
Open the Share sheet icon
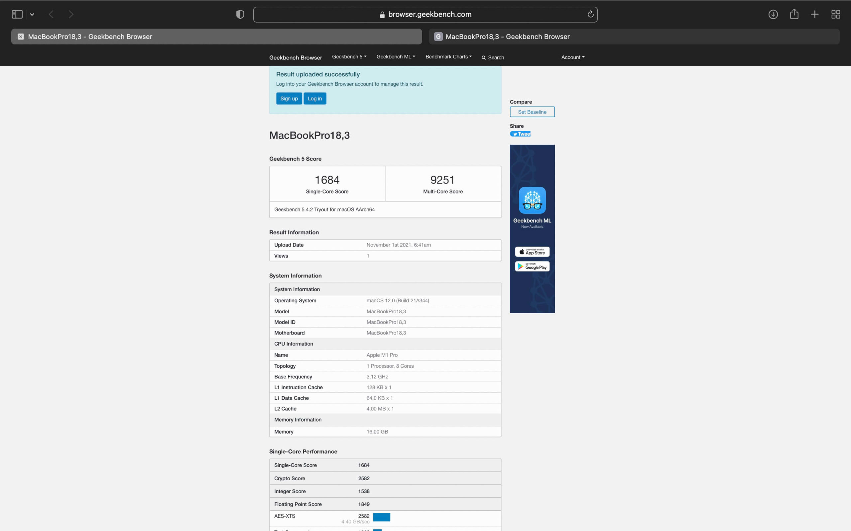tap(794, 14)
